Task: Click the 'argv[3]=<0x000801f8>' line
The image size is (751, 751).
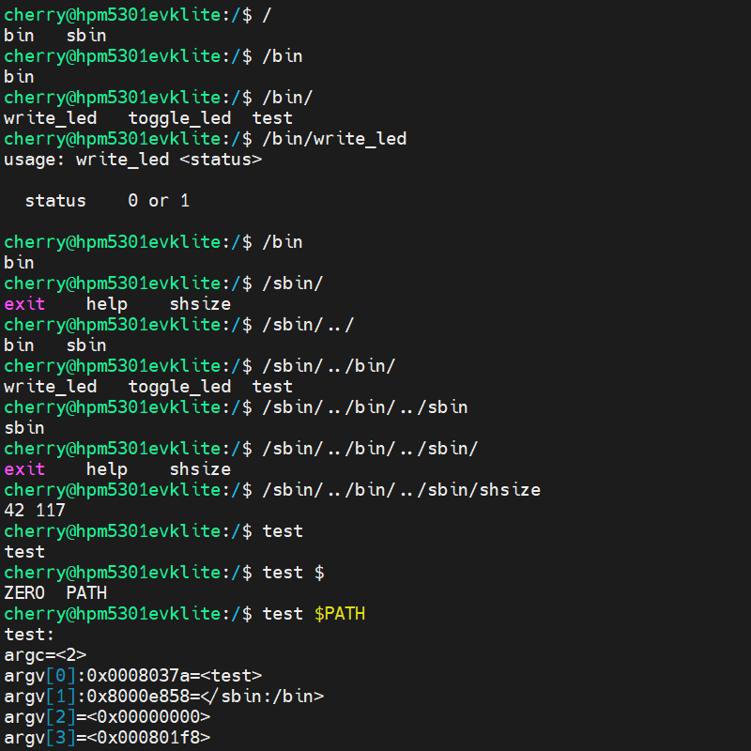Action: pyautogui.click(x=107, y=738)
